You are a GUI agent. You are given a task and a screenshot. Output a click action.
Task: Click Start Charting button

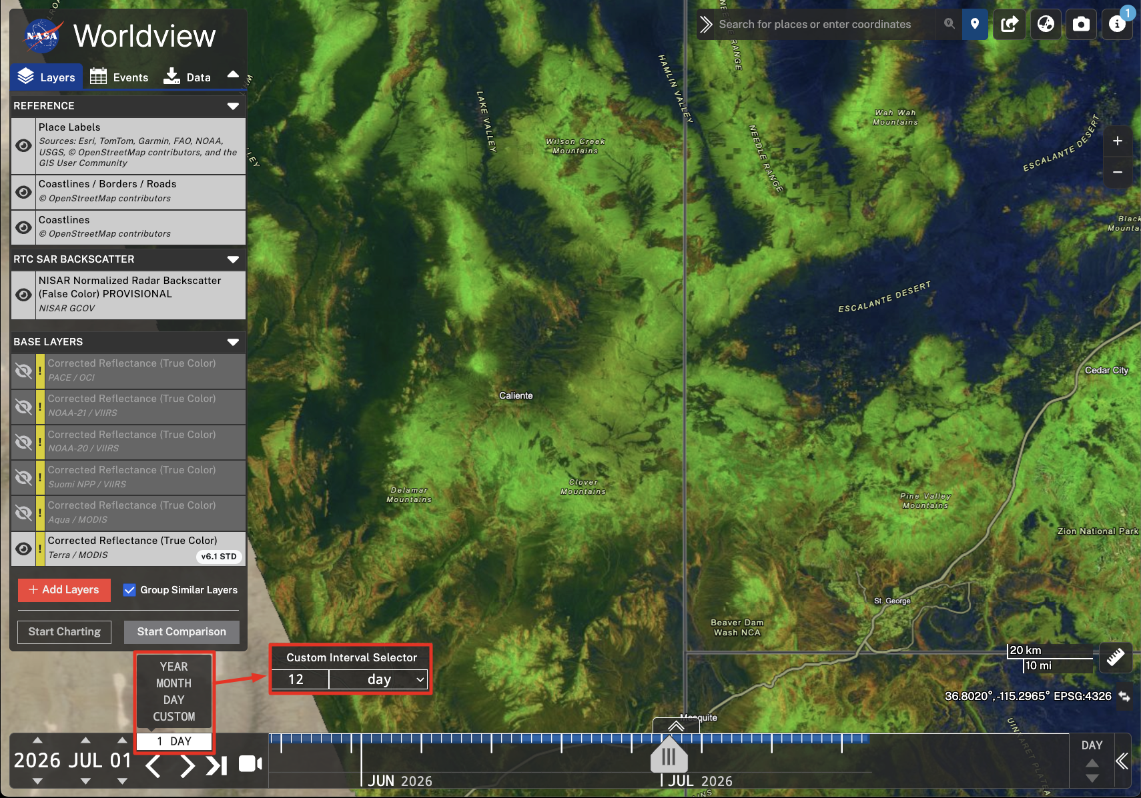65,632
